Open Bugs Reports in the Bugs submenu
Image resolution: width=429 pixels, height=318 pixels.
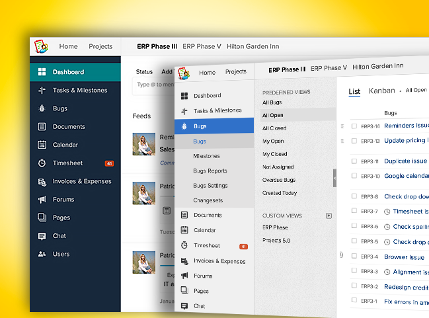[210, 171]
